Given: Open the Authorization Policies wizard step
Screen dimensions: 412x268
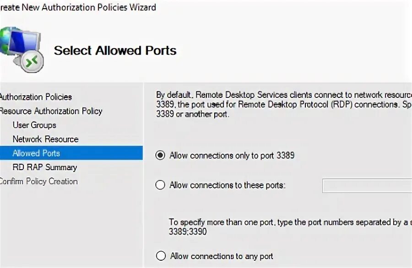Looking at the screenshot, I should click(36, 97).
